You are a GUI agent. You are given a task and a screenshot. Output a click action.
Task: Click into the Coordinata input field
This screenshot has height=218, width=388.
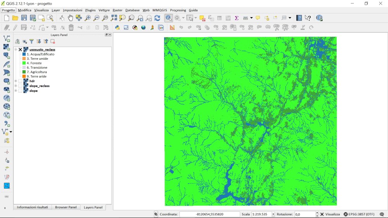point(210,214)
